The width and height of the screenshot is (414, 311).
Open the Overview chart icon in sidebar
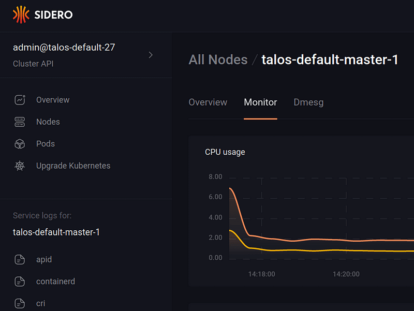pyautogui.click(x=20, y=100)
